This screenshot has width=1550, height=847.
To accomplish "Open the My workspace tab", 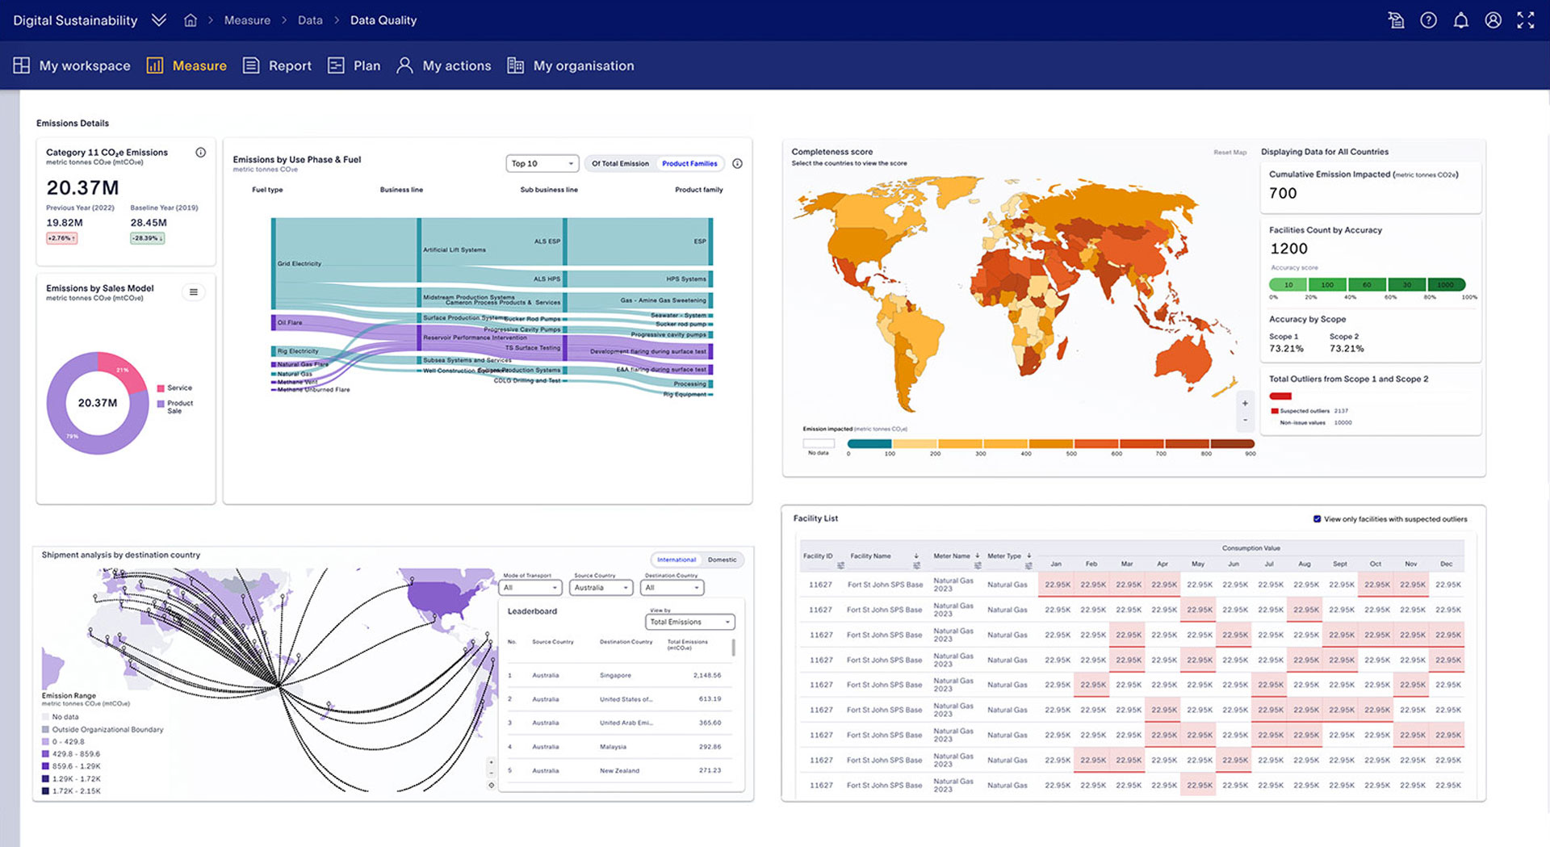I will pos(72,65).
